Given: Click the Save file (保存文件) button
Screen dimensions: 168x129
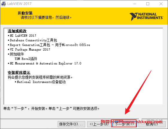Looking at the screenshot, I should click(x=71, y=124).
